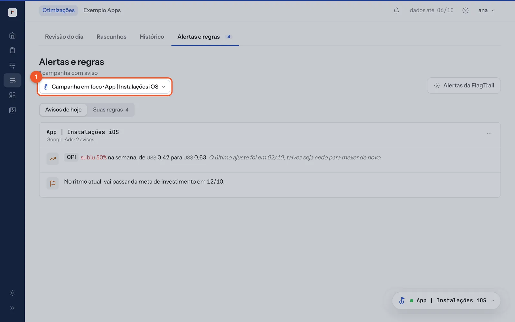Viewport: 515px width, 322px height.
Task: Open the clipboard icon in sidebar
Action: [12, 50]
